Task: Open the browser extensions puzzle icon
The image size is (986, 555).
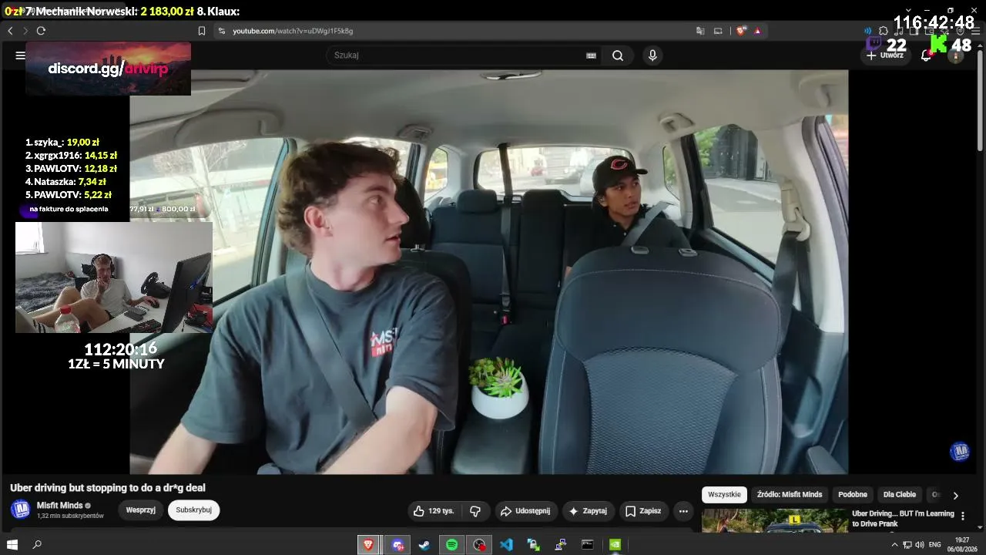Action: tap(884, 31)
